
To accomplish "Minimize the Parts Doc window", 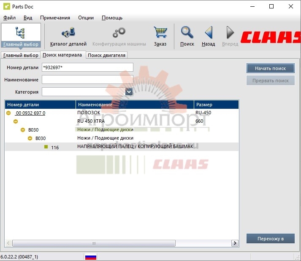I will click(252, 6).
